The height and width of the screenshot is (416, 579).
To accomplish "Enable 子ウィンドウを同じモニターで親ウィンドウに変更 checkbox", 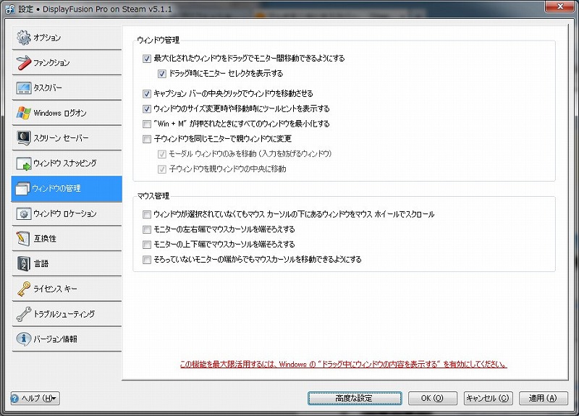I will 147,139.
